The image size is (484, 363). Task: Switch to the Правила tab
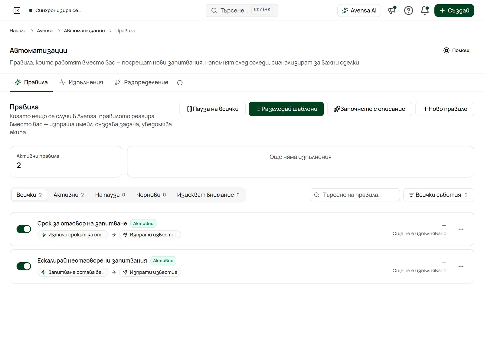[31, 82]
